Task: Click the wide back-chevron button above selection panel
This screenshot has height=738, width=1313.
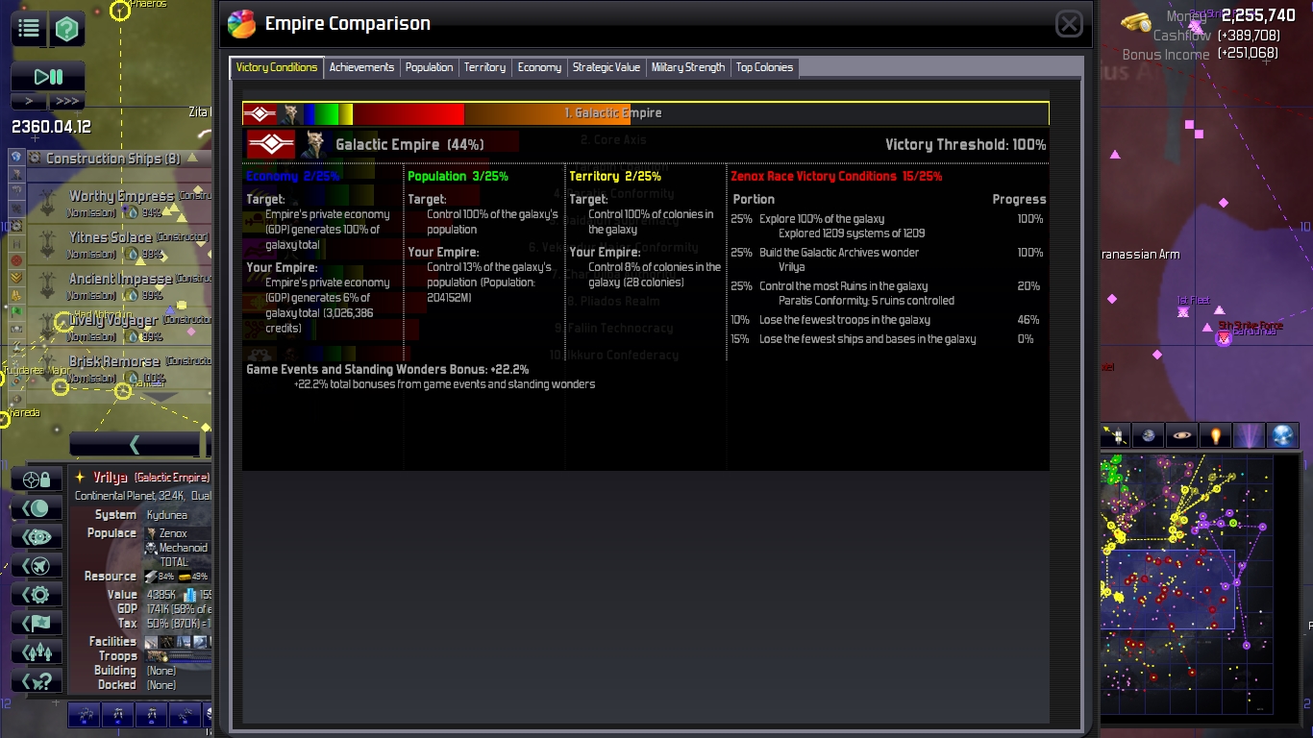Action: tap(135, 444)
